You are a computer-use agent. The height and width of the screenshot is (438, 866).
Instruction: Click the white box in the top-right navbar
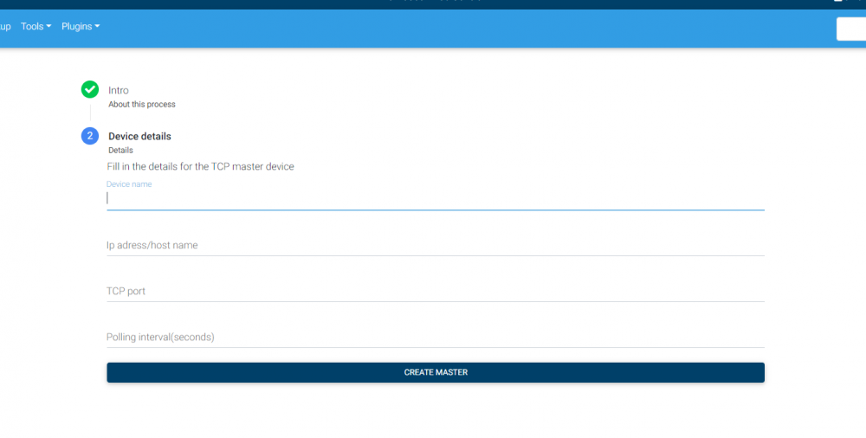point(850,29)
